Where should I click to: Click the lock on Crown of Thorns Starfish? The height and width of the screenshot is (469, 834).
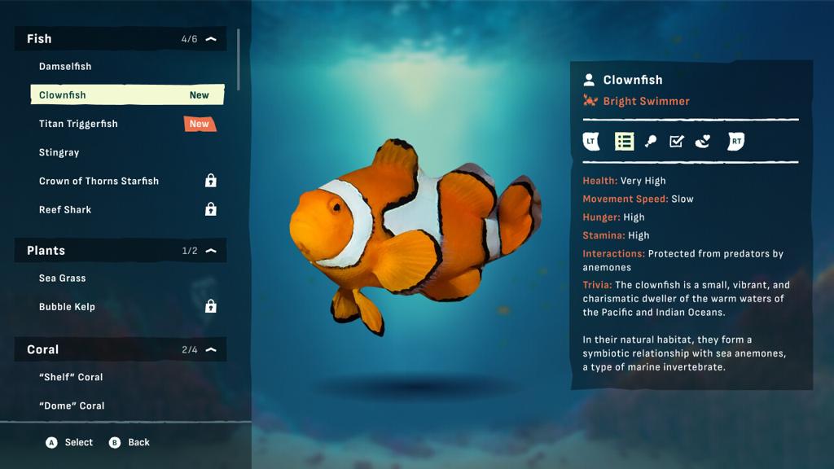211,180
